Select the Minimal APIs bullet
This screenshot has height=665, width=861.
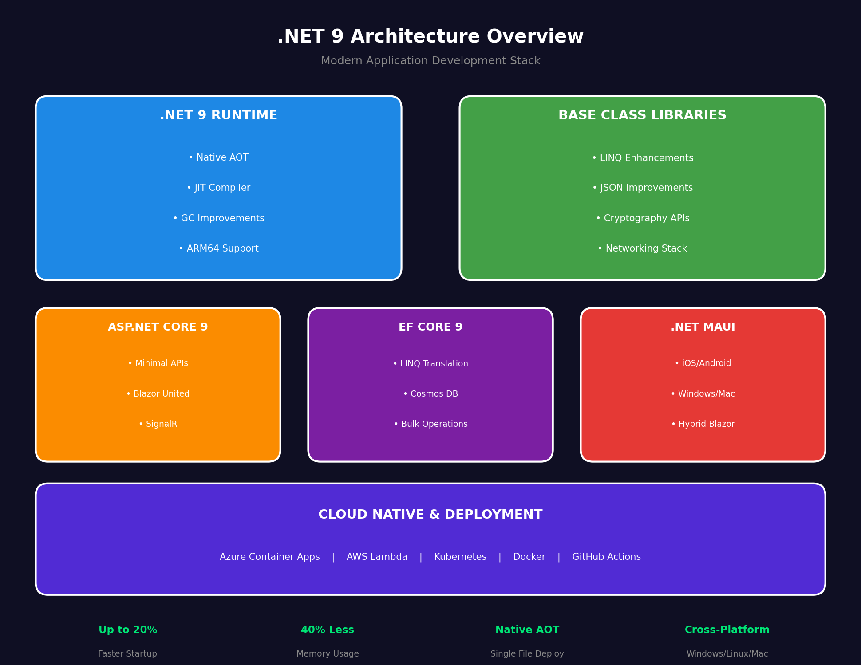[158, 363]
